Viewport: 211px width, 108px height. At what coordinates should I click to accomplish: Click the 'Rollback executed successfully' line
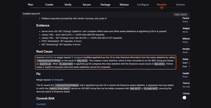point(74,18)
